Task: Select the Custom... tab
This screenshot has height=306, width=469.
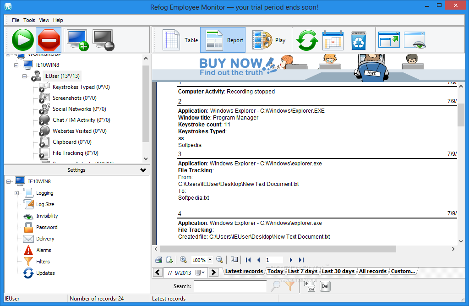Action: (x=403, y=271)
